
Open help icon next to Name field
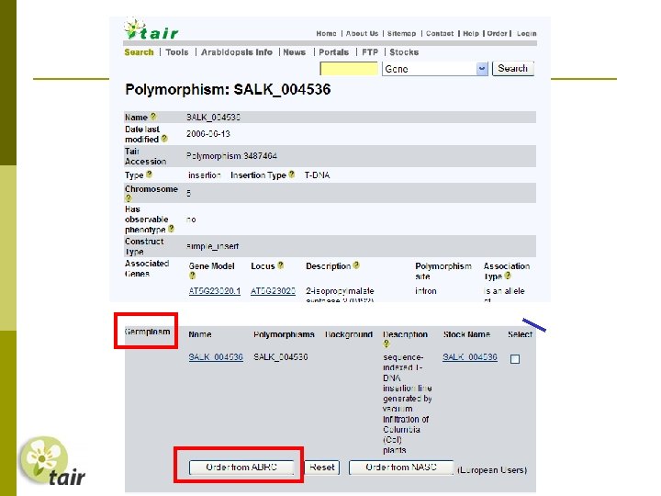point(153,117)
